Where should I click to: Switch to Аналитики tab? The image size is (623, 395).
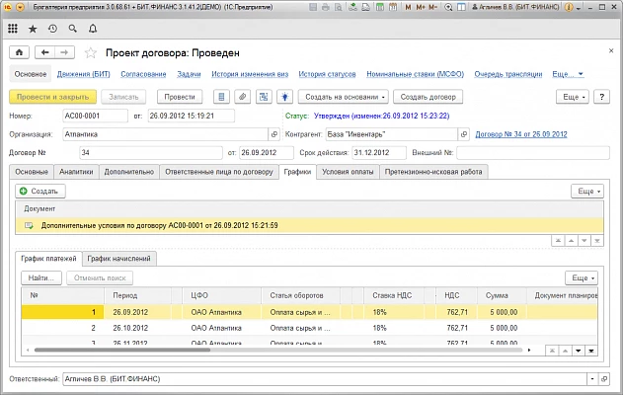(76, 172)
